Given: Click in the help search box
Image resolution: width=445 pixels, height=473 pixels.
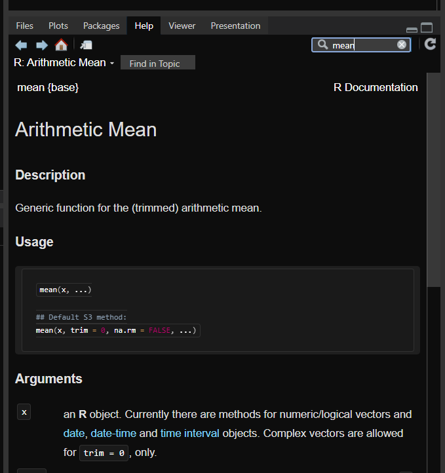Looking at the screenshot, I should click(364, 45).
